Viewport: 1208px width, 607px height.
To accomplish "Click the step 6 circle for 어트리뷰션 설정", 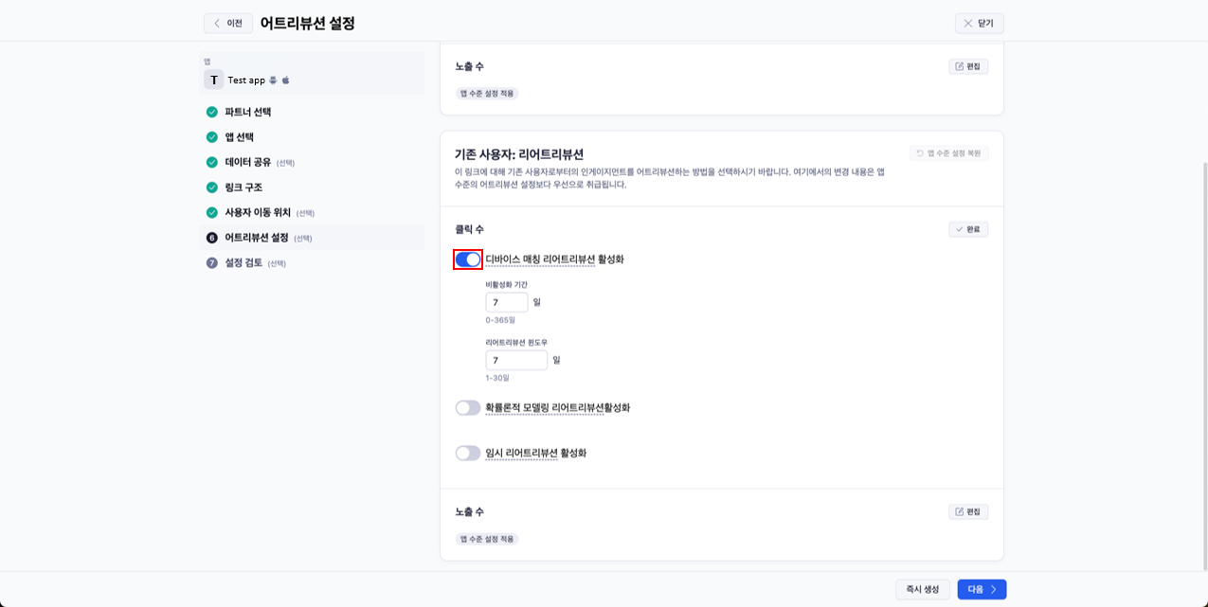I will [x=212, y=238].
